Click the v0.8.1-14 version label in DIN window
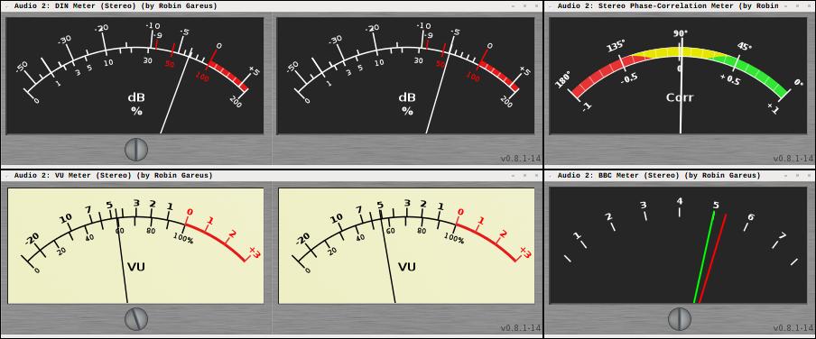Screen dimensions: 816x339 [521, 158]
